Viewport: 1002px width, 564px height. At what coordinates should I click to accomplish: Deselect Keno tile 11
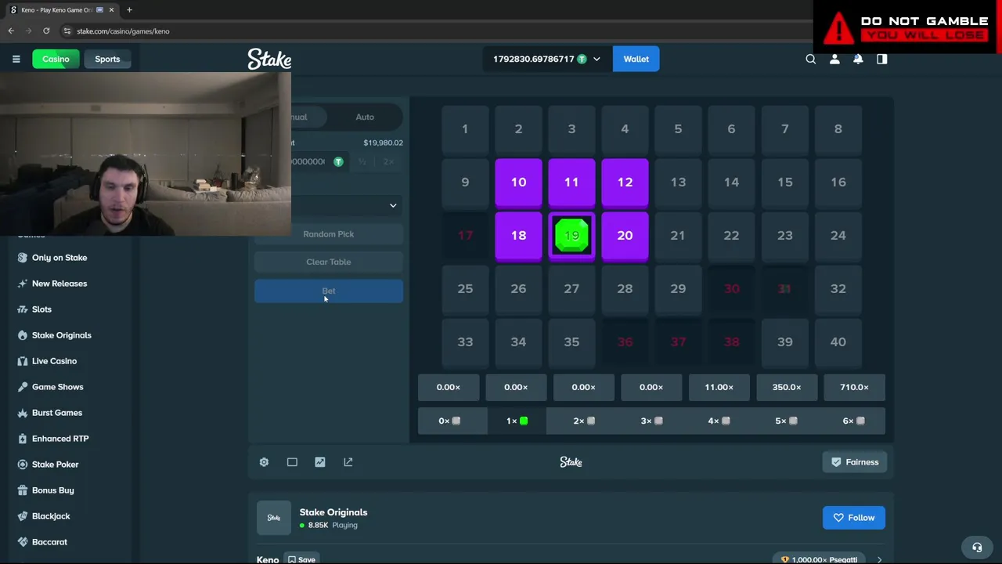pos(571,183)
